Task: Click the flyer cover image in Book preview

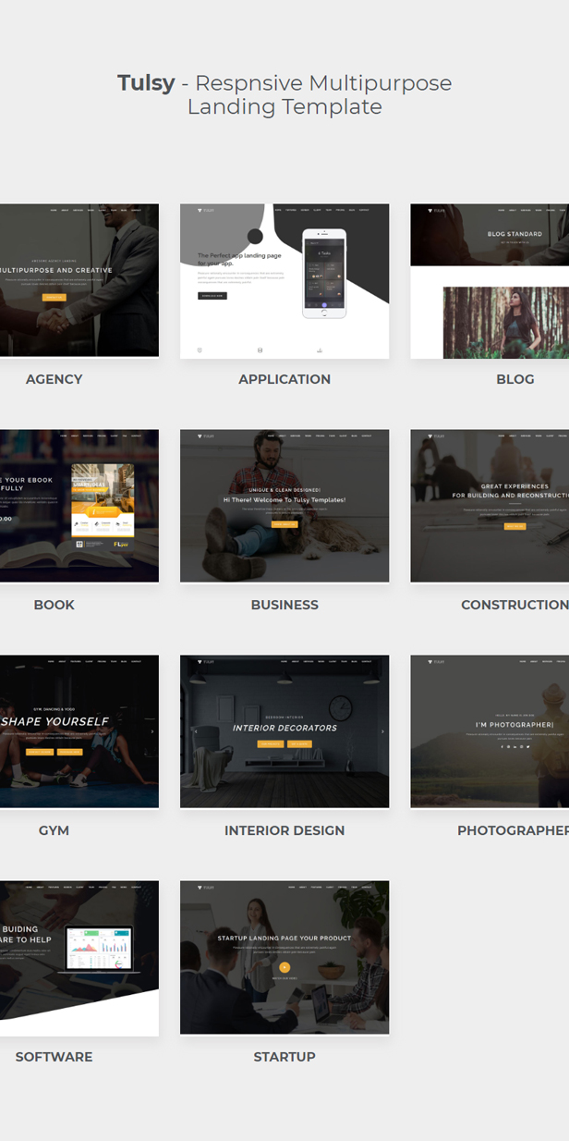Action: (103, 500)
